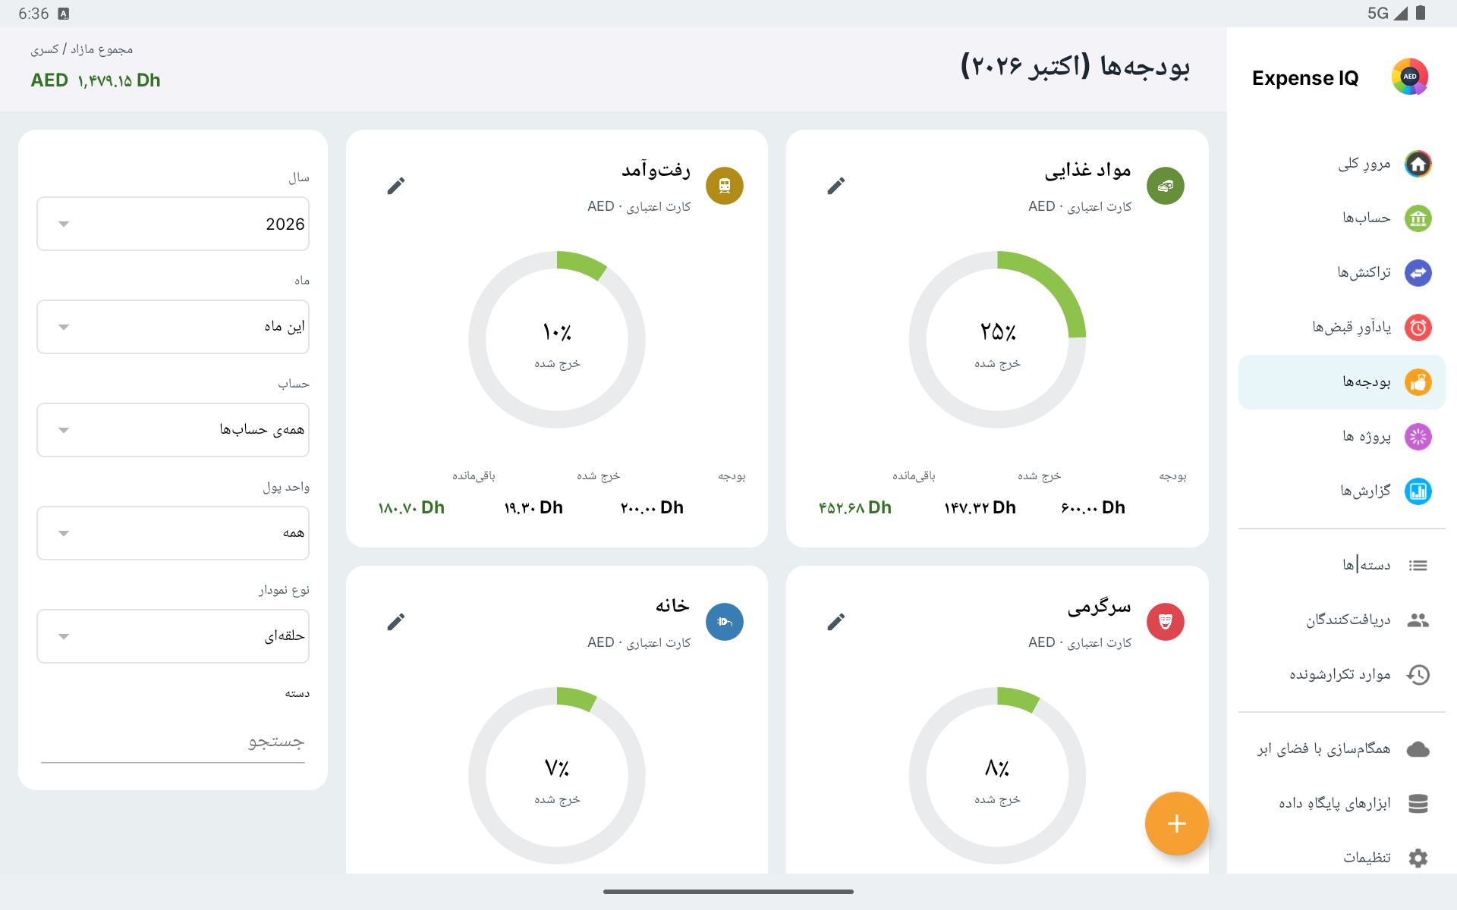Open تنظیمات settings entry
This screenshot has height=910, width=1457.
click(1342, 858)
